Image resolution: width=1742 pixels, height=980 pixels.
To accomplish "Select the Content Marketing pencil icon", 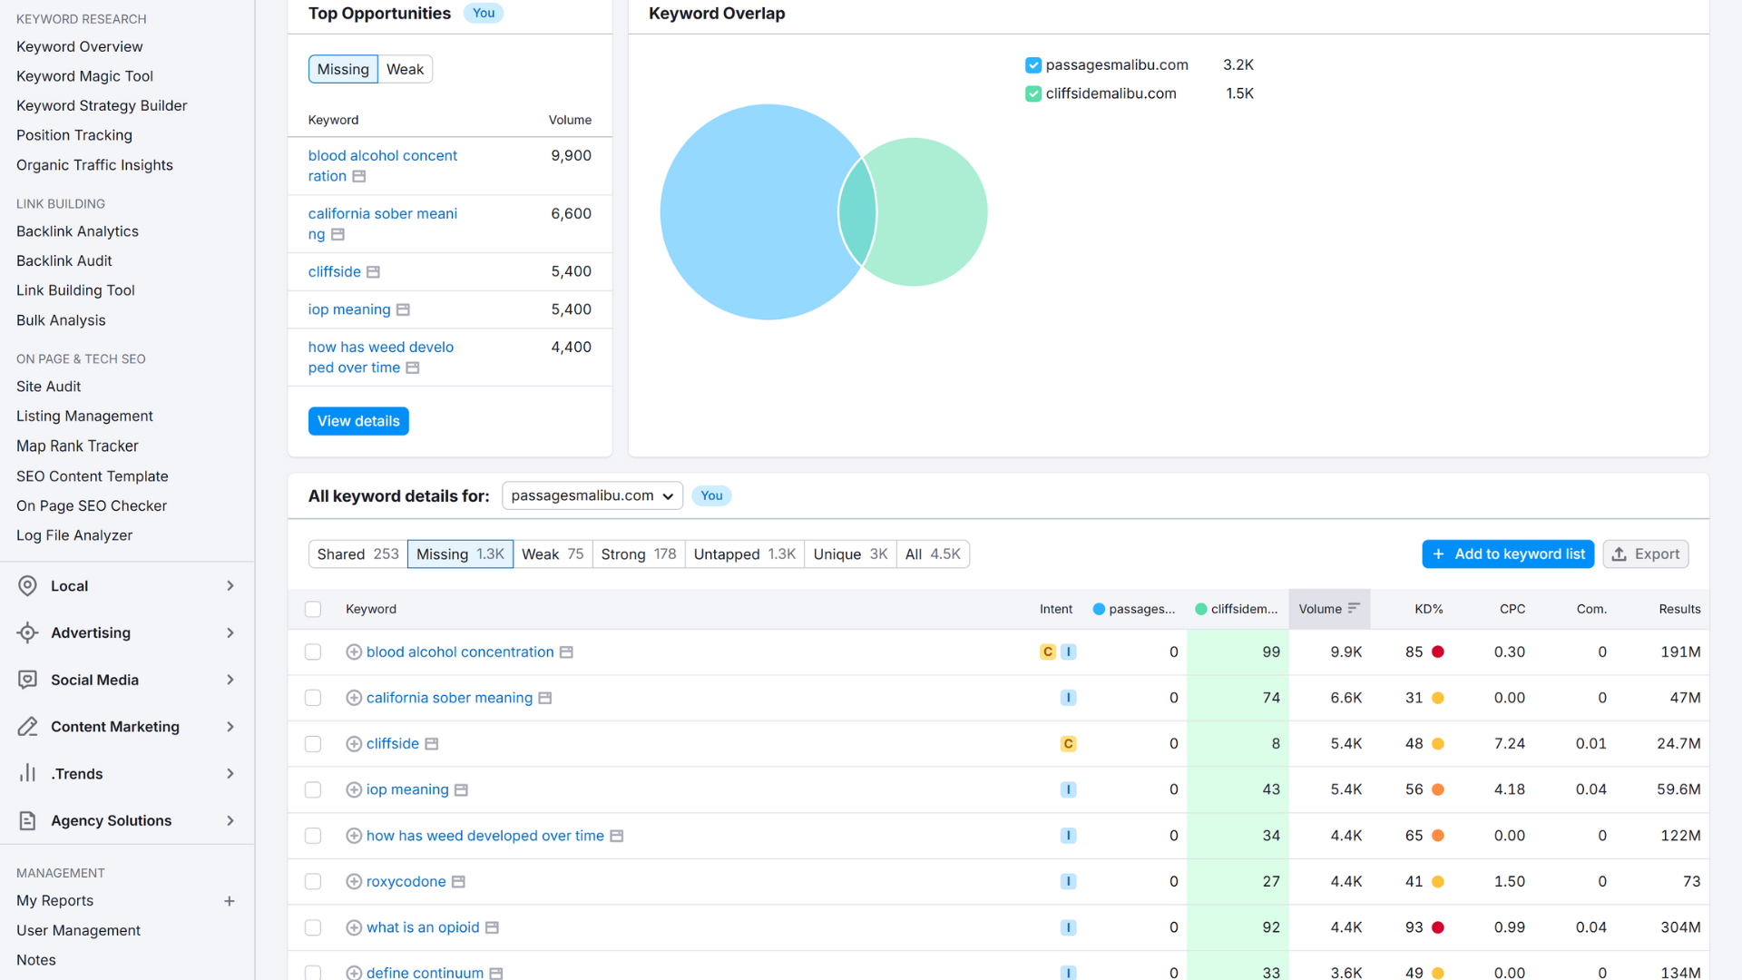I will pos(26,726).
